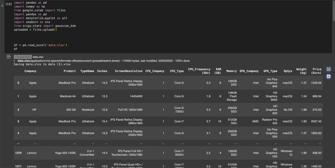
Task: Open the interactive table converter icon
Action: (x=329, y=69)
